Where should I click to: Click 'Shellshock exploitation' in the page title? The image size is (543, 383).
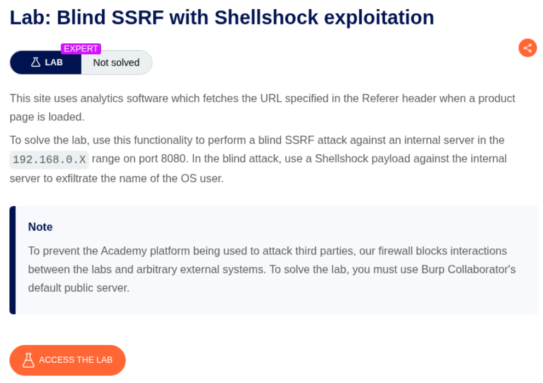coord(324,18)
